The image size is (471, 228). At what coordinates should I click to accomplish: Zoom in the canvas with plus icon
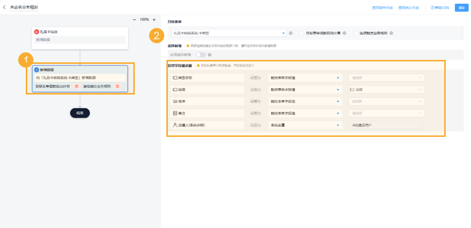[154, 19]
